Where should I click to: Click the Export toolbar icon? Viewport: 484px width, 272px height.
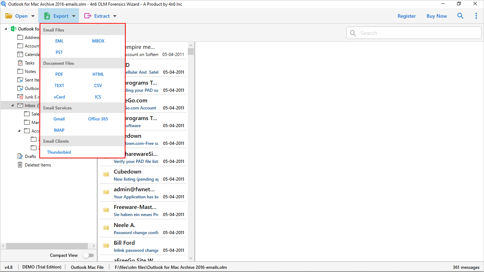tap(47, 16)
